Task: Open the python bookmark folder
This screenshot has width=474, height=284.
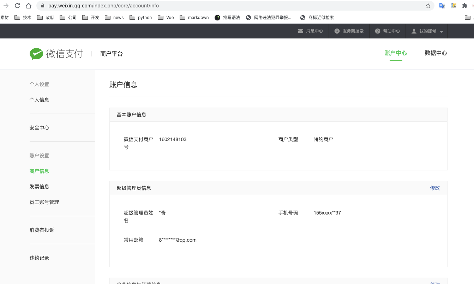Action: 140,17
